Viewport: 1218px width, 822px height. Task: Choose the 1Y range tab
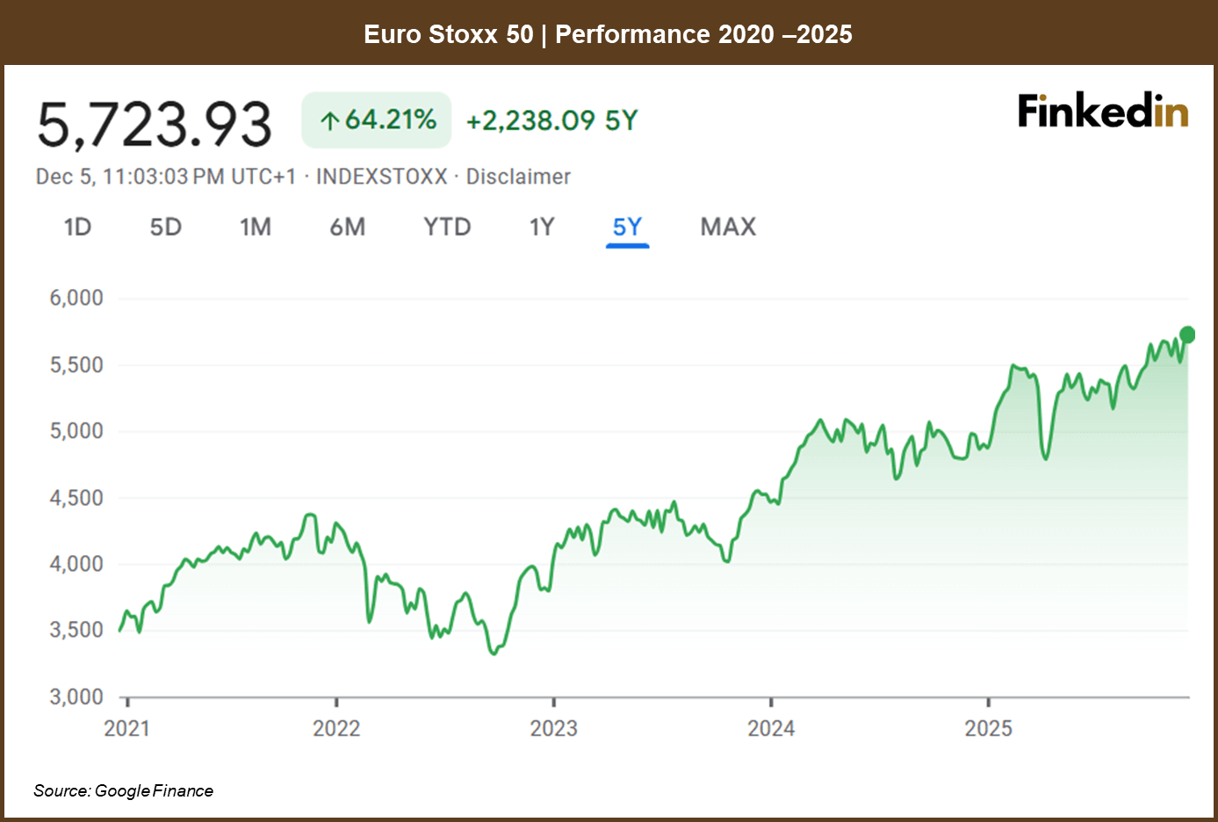point(542,227)
